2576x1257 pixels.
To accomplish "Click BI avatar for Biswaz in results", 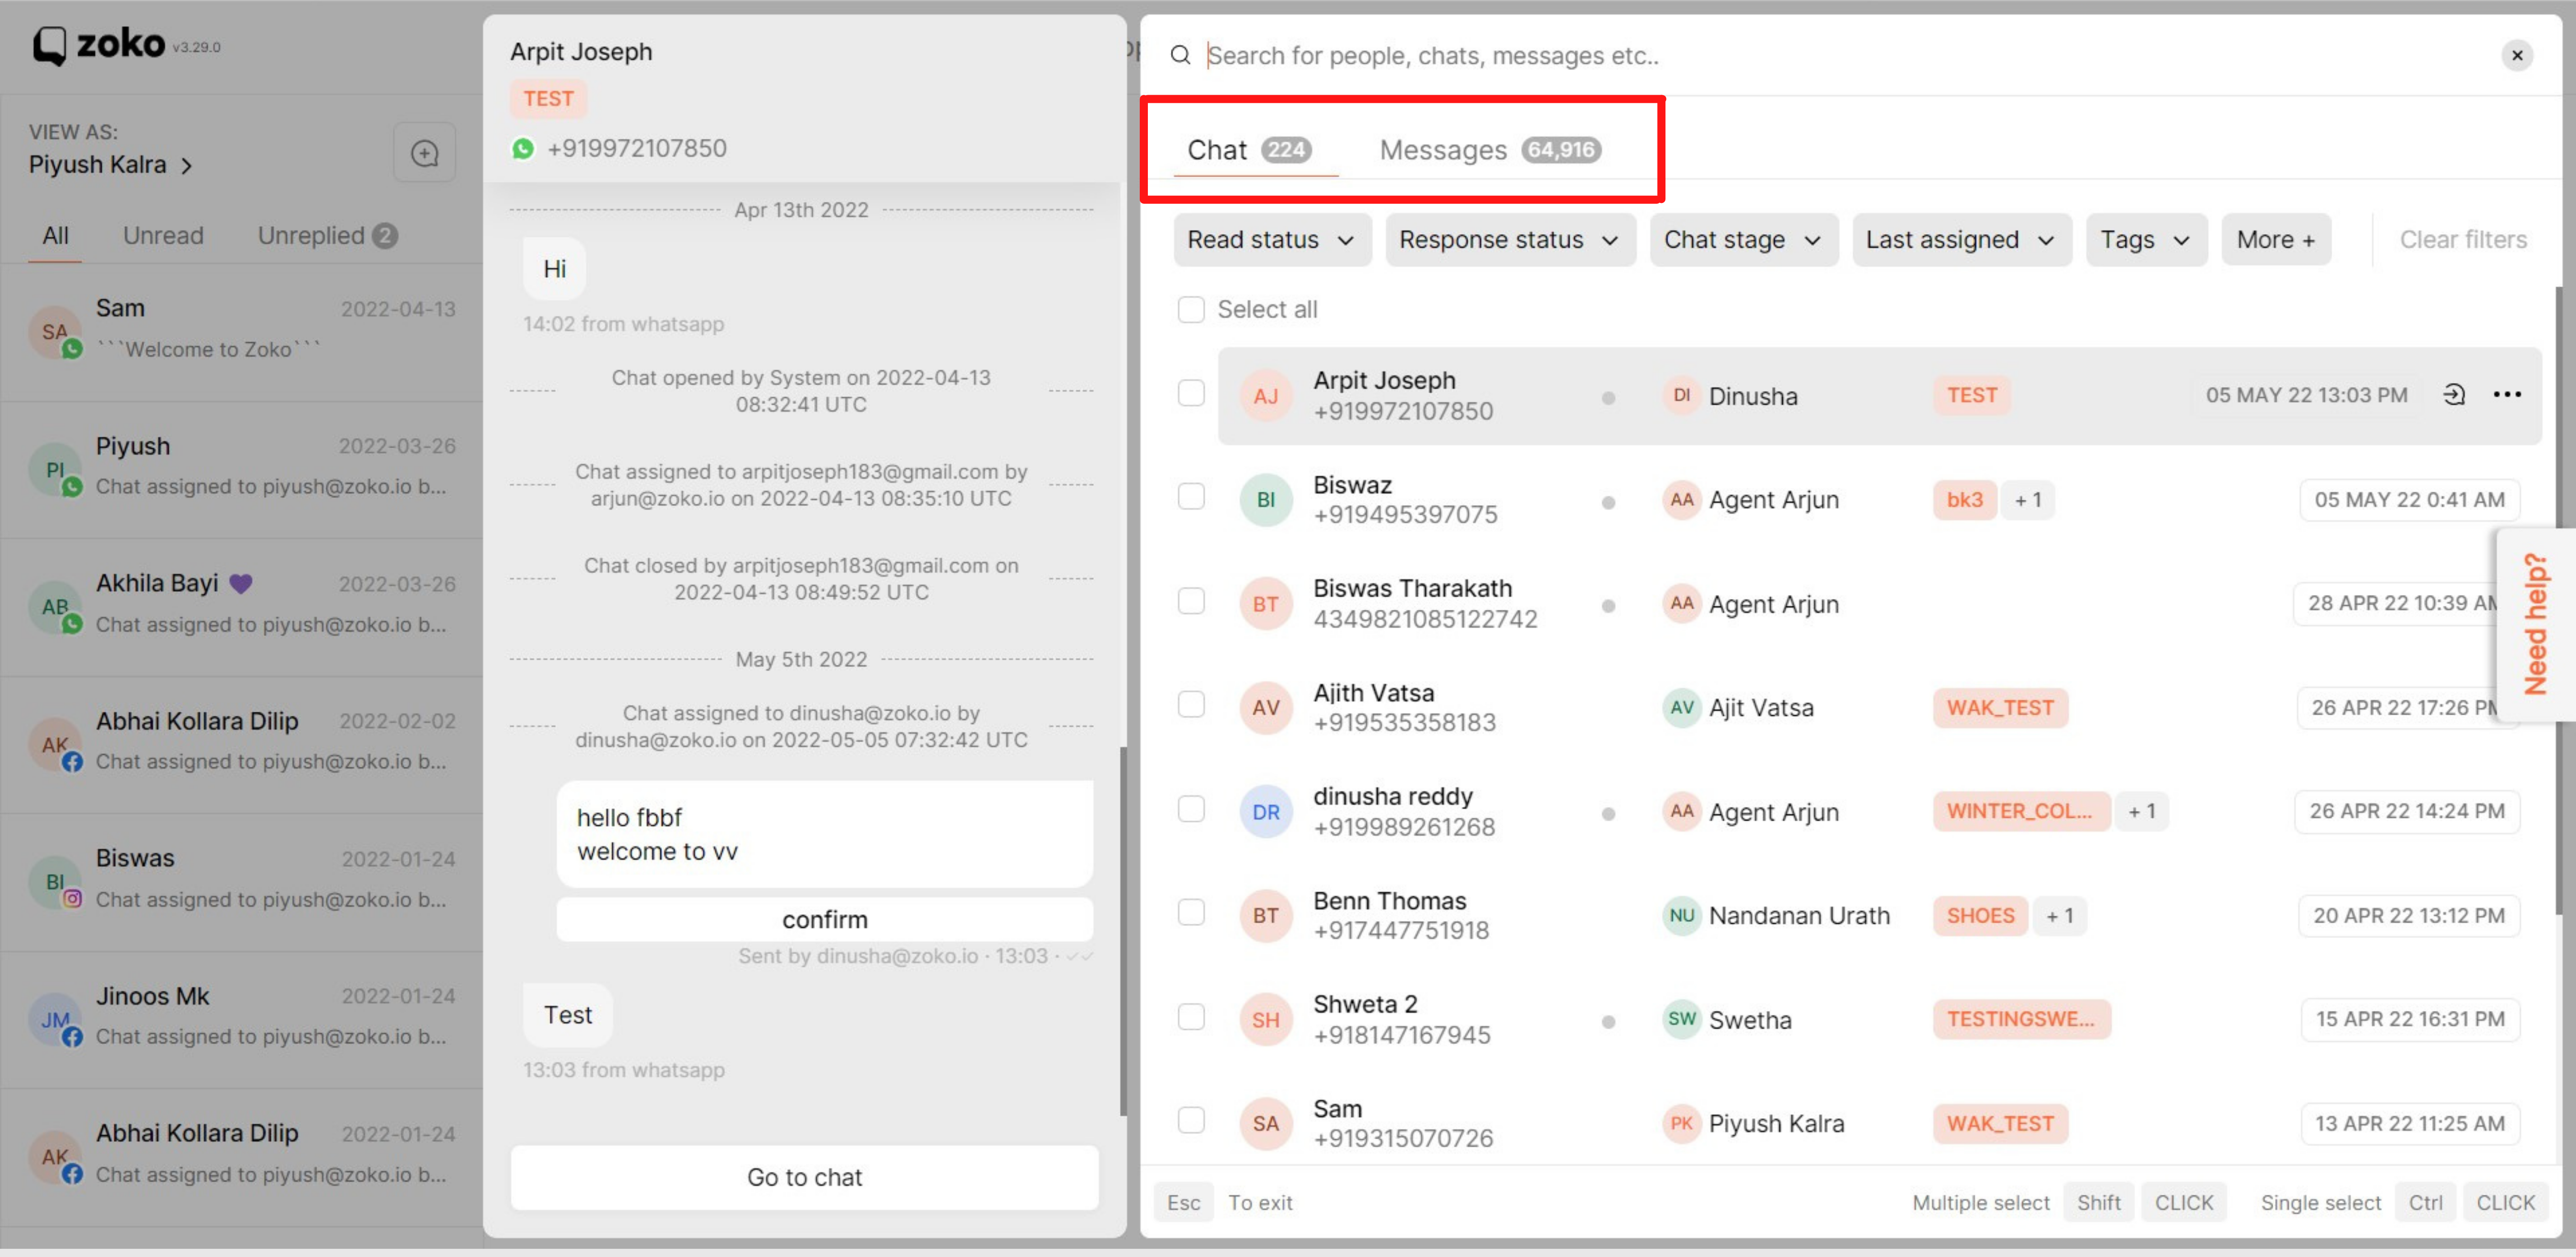I will pos(1266,500).
